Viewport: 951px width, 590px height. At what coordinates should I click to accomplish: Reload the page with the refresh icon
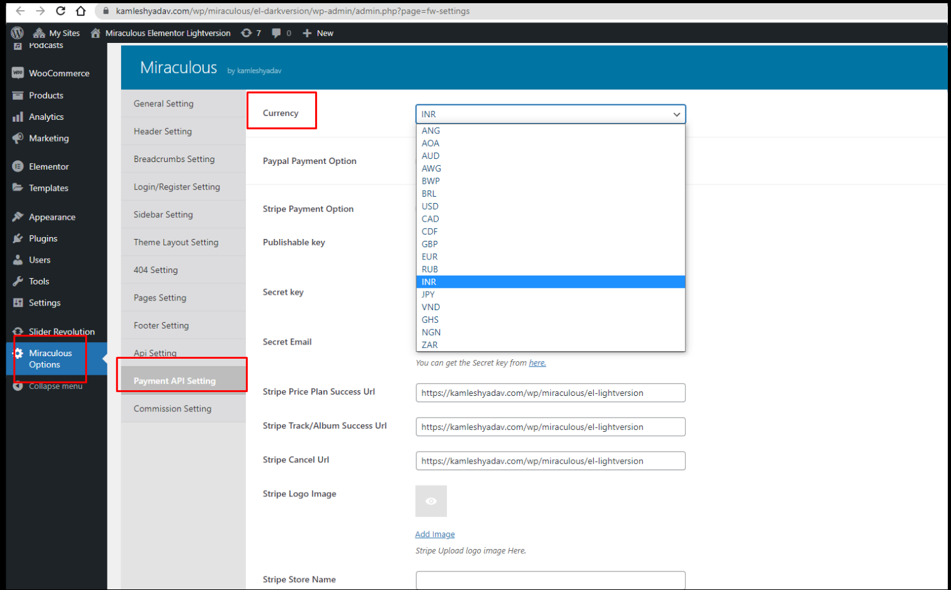click(x=61, y=11)
